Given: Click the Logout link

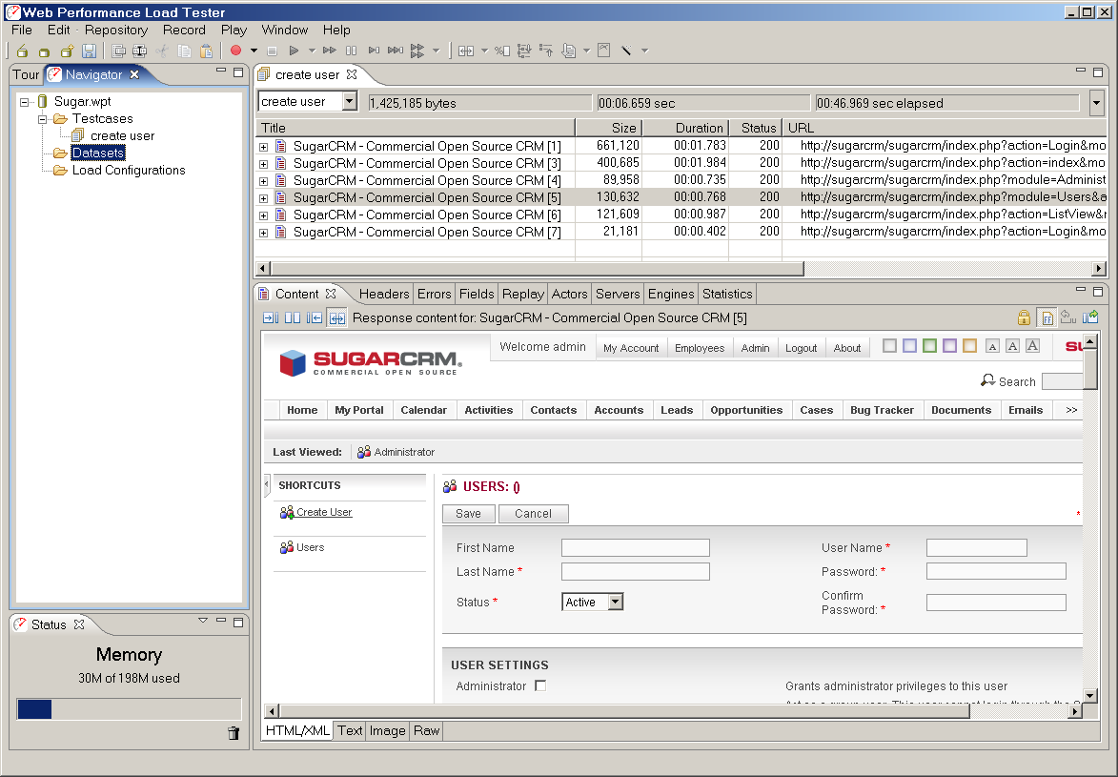Looking at the screenshot, I should coord(801,348).
